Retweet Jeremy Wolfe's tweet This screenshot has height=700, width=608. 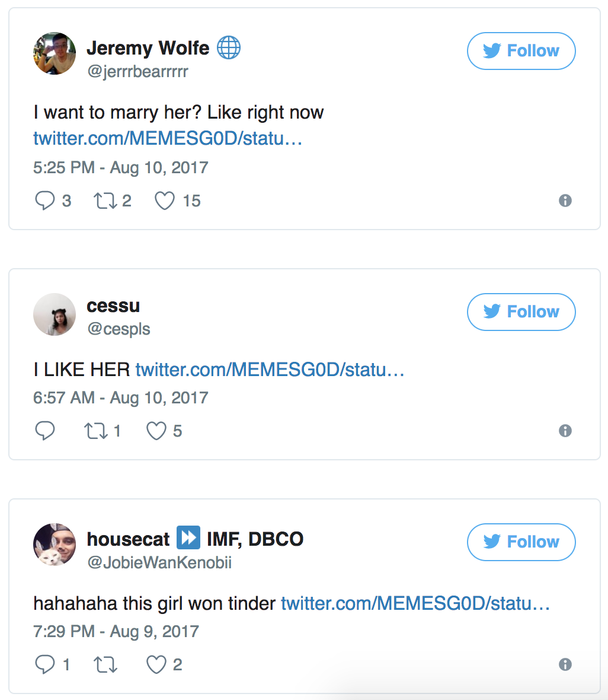point(105,201)
